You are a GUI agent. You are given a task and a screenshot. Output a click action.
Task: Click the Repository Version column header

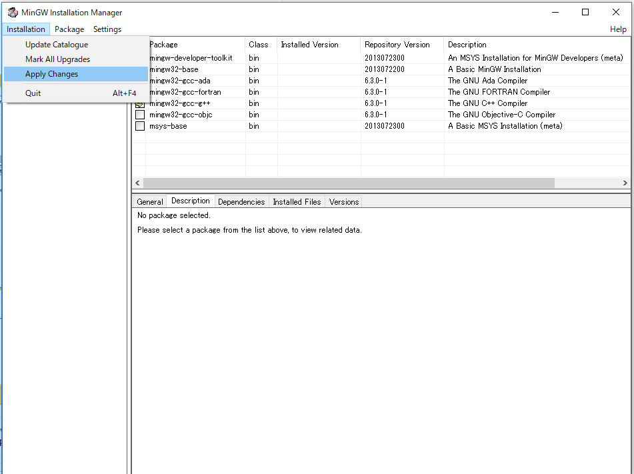click(402, 45)
